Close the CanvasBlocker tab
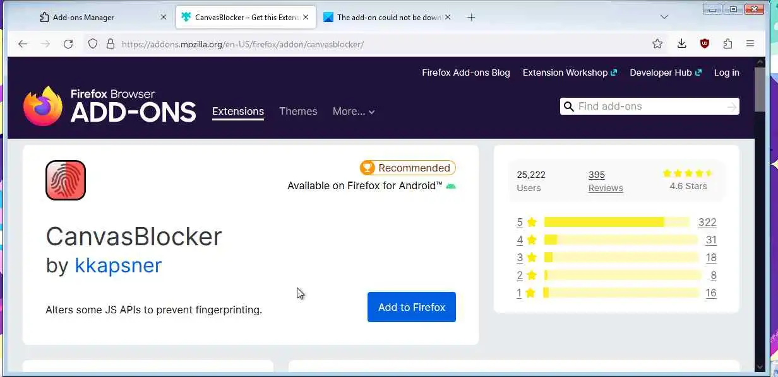Image resolution: width=778 pixels, height=377 pixels. tap(306, 17)
